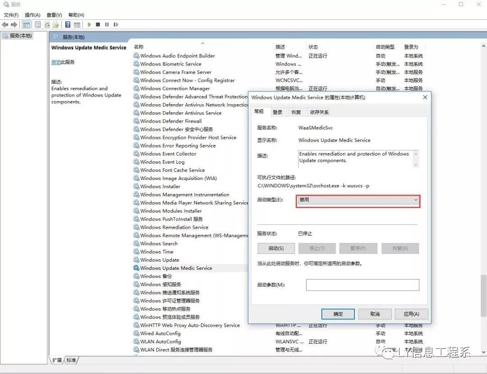
Task: Select the Windows Error Reporting Service row
Action: pos(190,146)
